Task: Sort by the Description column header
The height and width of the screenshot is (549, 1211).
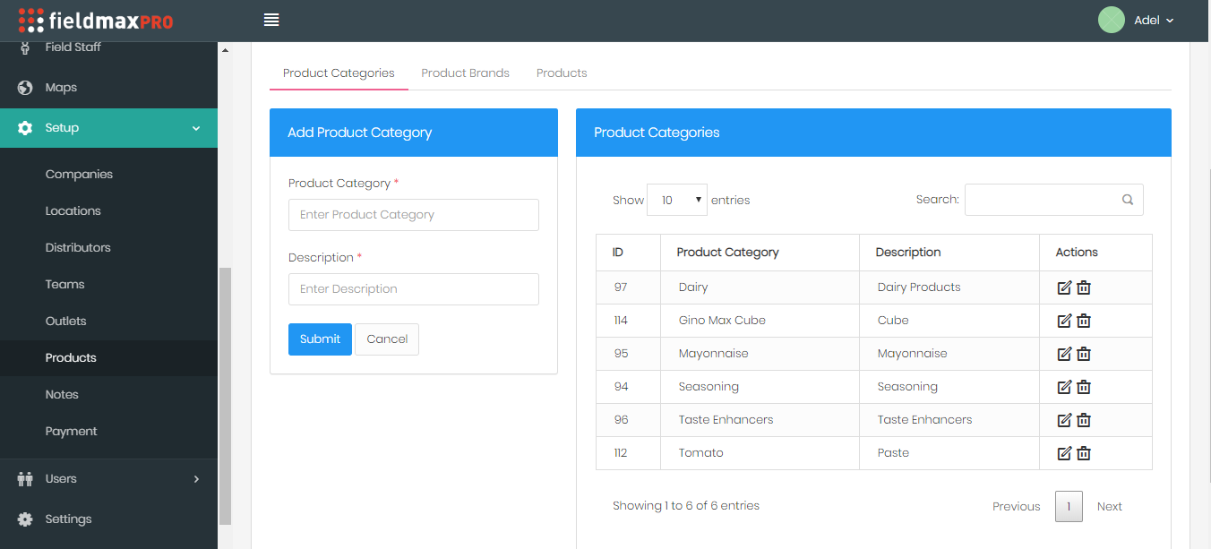Action: 949,253
